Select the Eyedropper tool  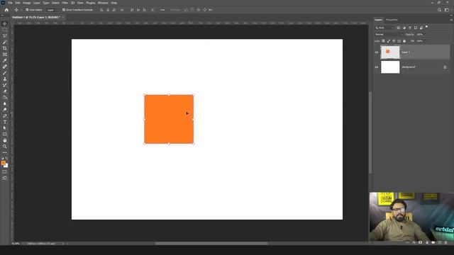click(x=5, y=60)
